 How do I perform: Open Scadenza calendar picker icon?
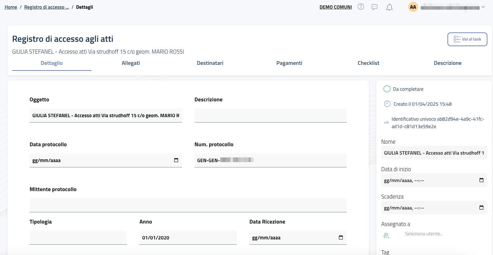(x=481, y=208)
